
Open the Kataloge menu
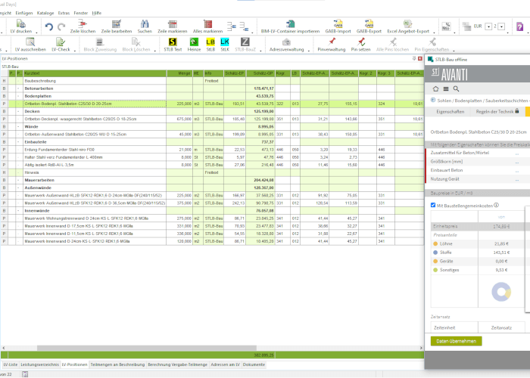[x=45, y=13]
